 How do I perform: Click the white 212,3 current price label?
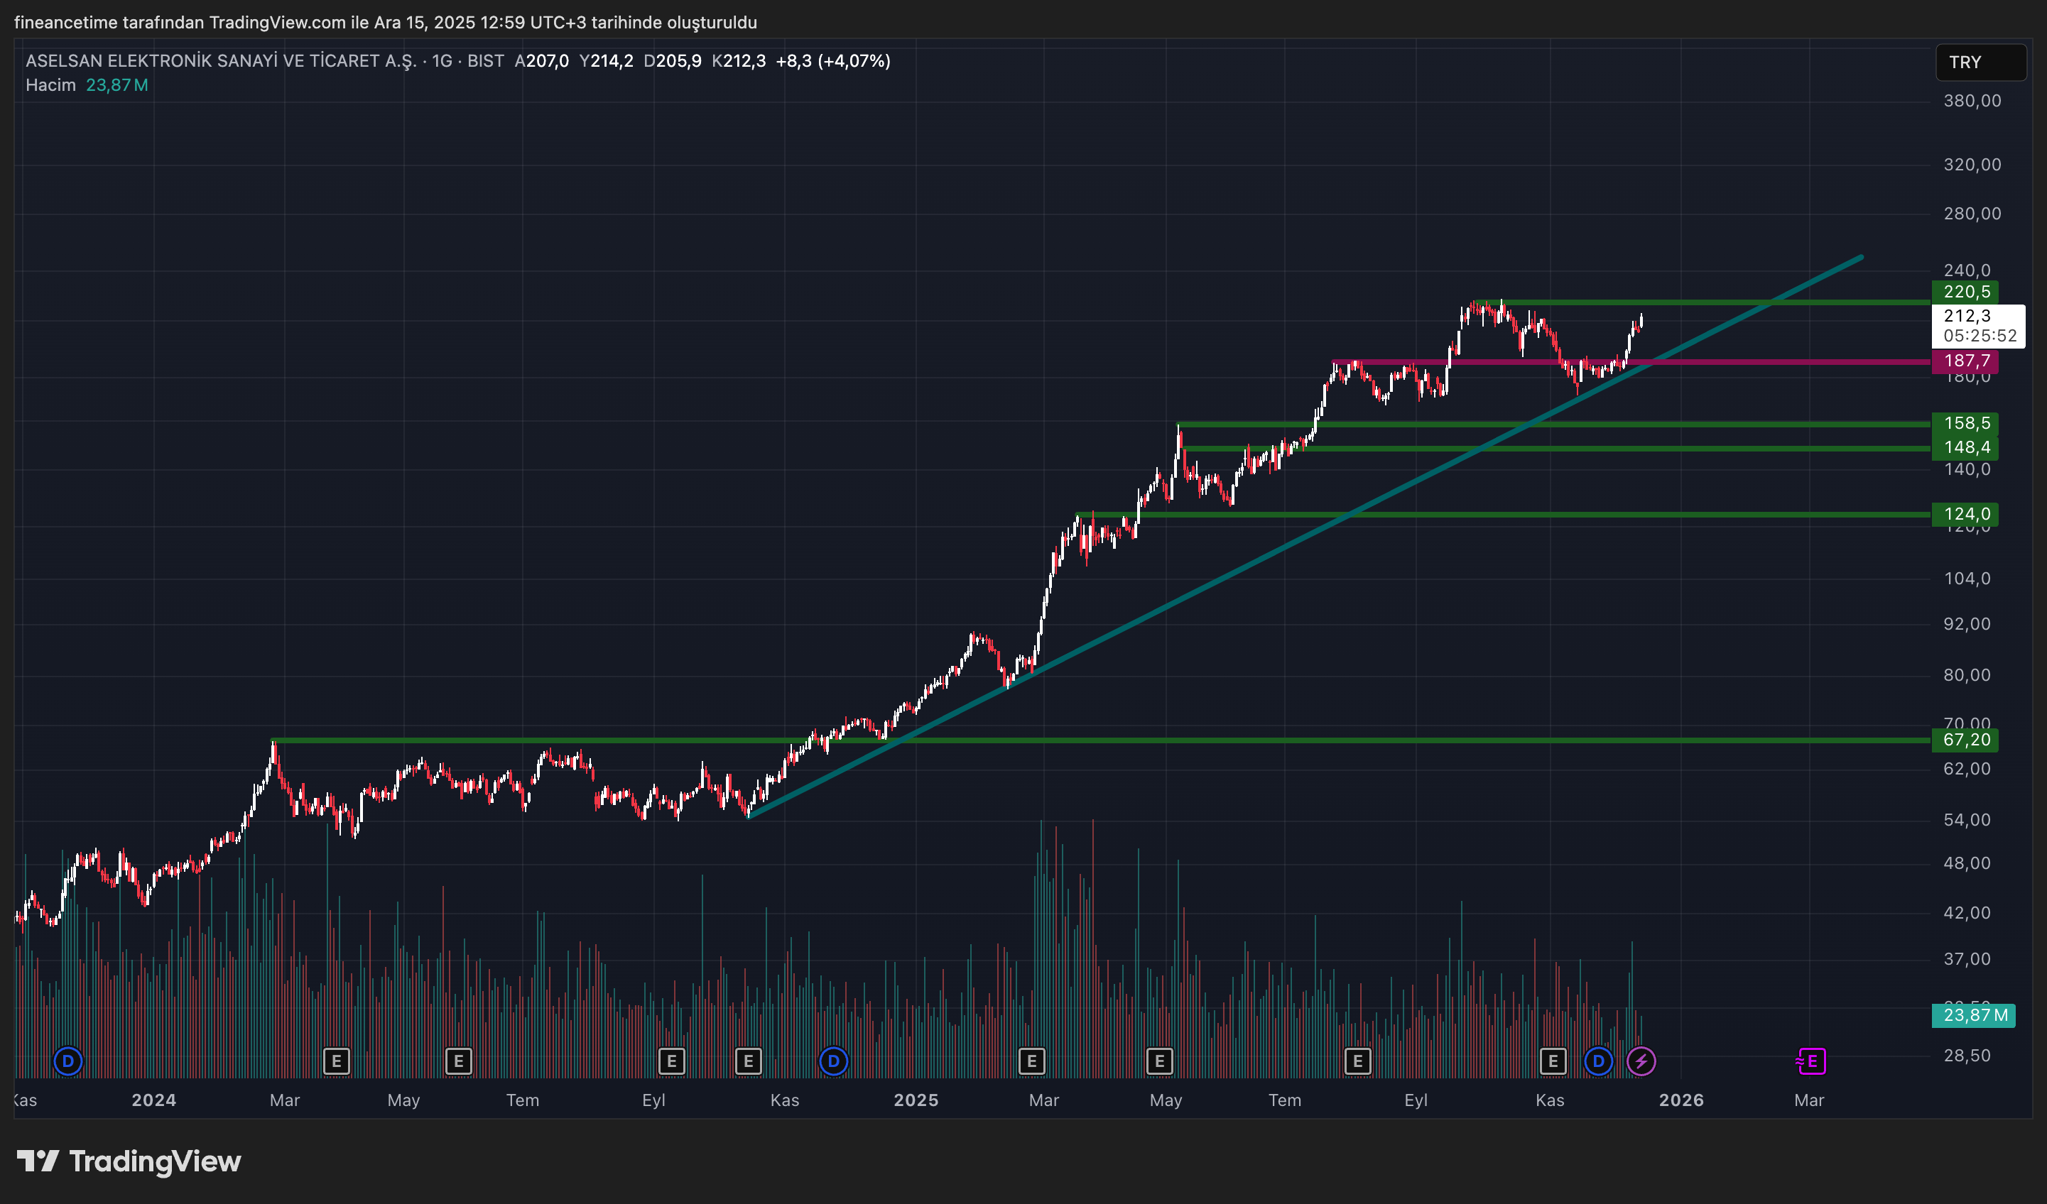pyautogui.click(x=1967, y=317)
